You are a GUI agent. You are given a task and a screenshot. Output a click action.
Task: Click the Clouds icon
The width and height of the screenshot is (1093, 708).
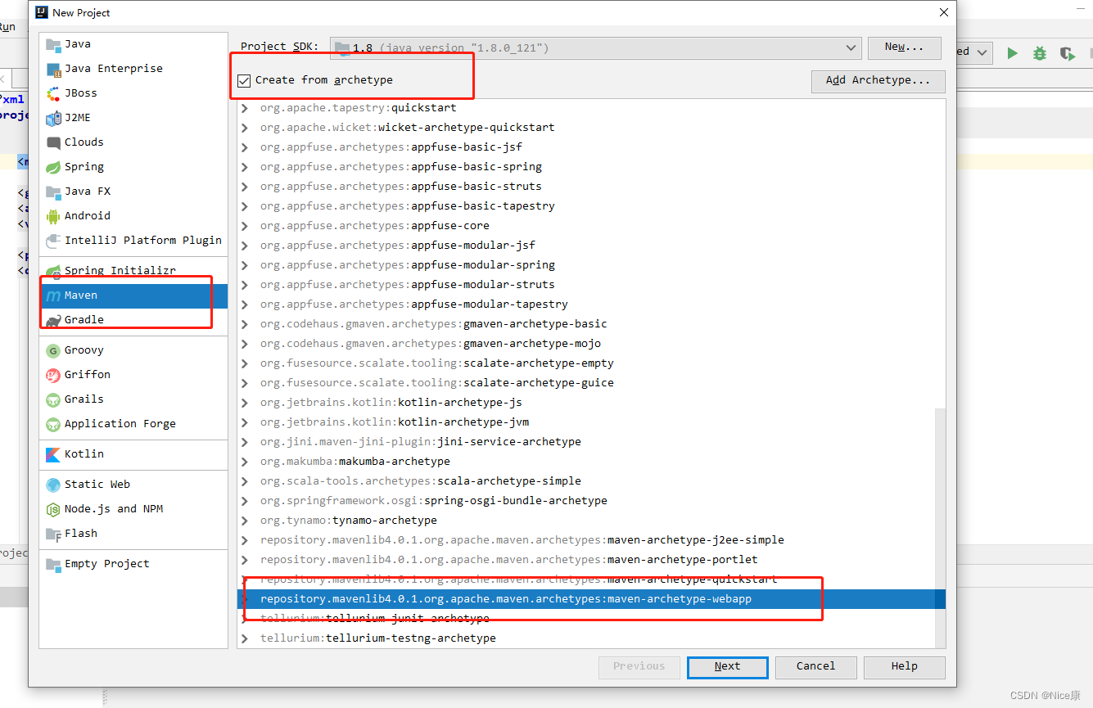pyautogui.click(x=53, y=142)
